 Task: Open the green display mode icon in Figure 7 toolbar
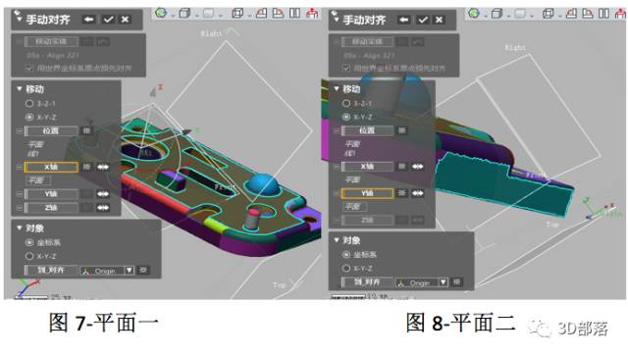pyautogui.click(x=161, y=13)
